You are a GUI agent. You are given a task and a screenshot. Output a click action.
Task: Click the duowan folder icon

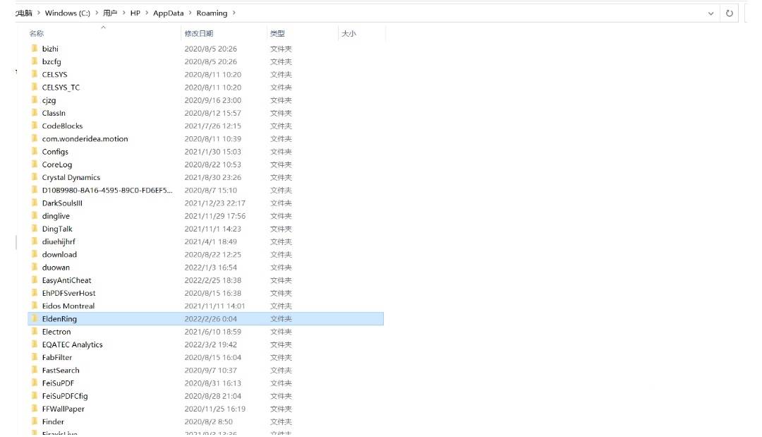coord(34,268)
